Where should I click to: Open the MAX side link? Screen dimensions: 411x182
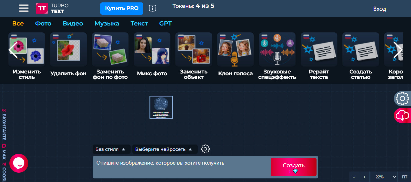4,152
